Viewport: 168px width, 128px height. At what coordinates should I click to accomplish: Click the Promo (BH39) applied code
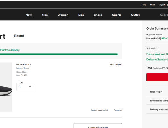pyautogui.click(x=153, y=38)
